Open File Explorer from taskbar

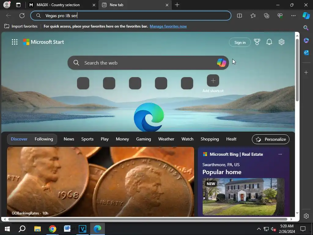tap(37, 229)
